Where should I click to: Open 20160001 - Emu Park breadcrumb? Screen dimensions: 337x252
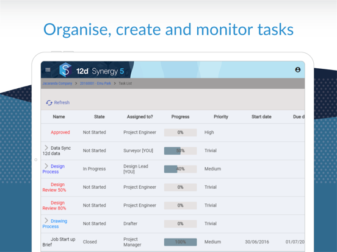tap(95, 83)
